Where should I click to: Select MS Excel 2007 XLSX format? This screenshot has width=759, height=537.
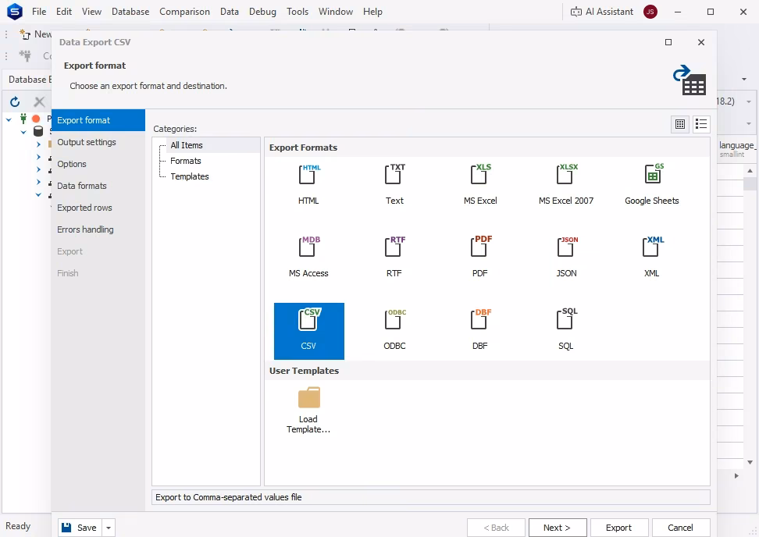[566, 185]
